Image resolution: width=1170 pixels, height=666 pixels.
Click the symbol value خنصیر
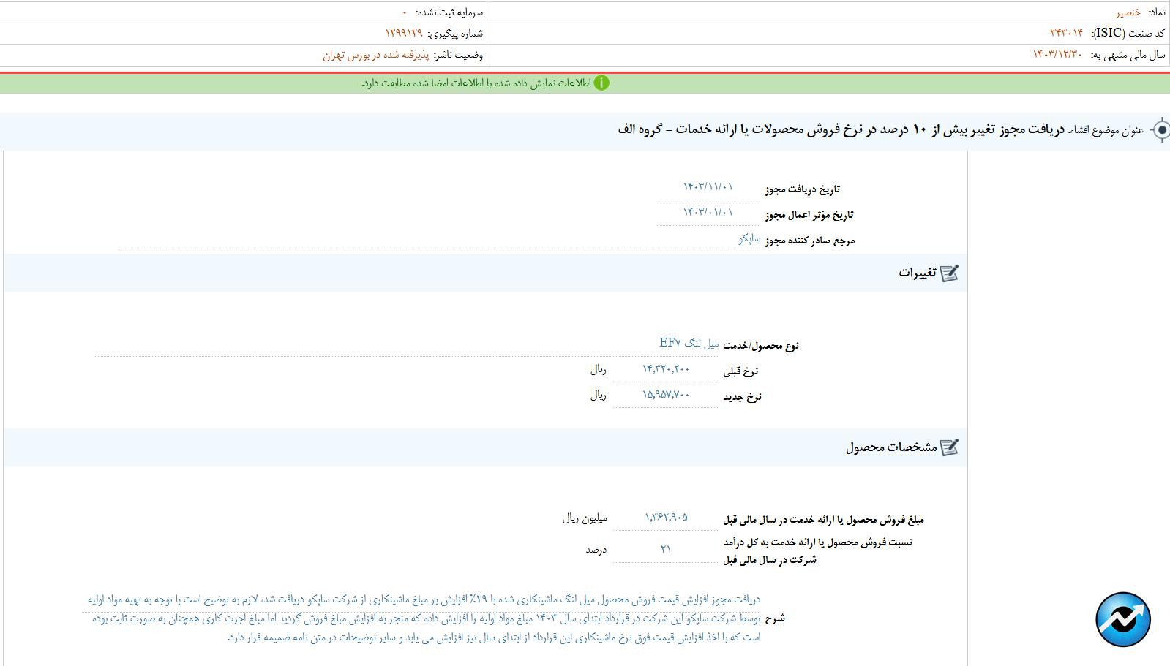coord(1128,12)
